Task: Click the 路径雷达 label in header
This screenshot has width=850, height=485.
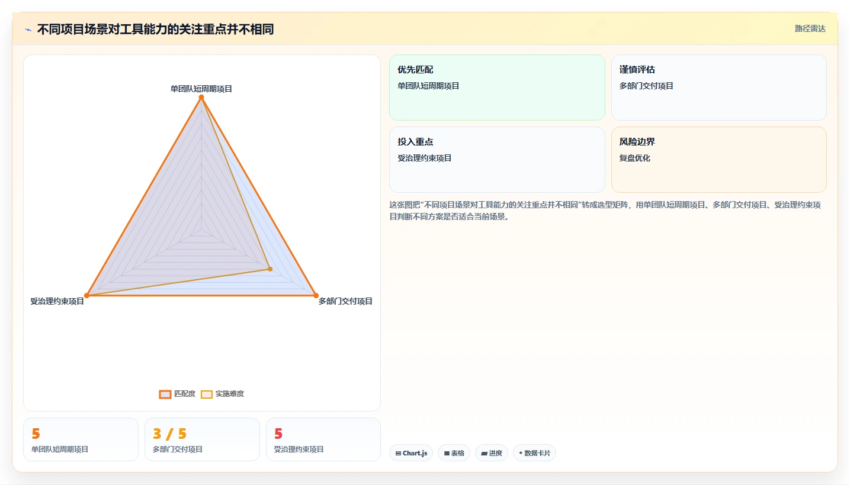Action: pyautogui.click(x=810, y=28)
